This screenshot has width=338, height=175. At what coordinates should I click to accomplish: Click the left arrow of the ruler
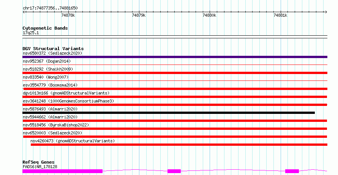[x=24, y=12]
